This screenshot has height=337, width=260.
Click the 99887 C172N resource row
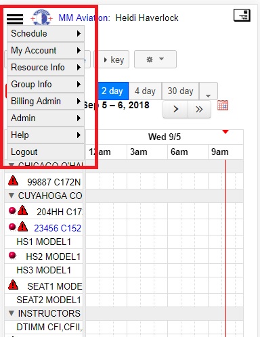[x=44, y=182]
